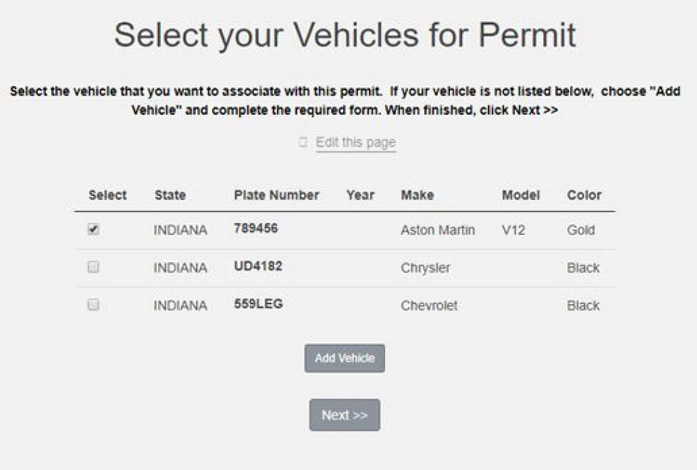
Task: Click the Year column header
Action: 360,195
